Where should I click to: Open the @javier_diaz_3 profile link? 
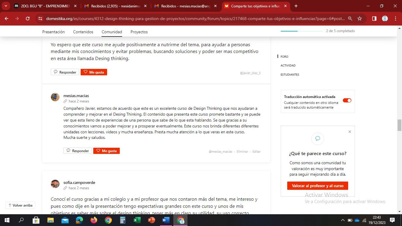250,73
